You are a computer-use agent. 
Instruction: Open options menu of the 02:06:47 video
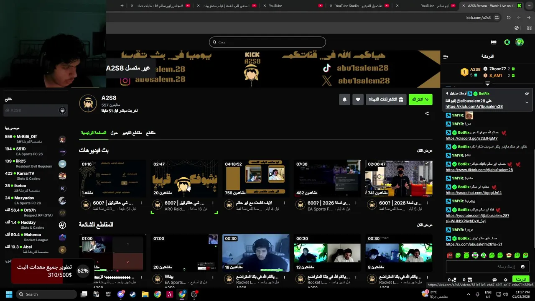pyautogui.click(x=427, y=203)
